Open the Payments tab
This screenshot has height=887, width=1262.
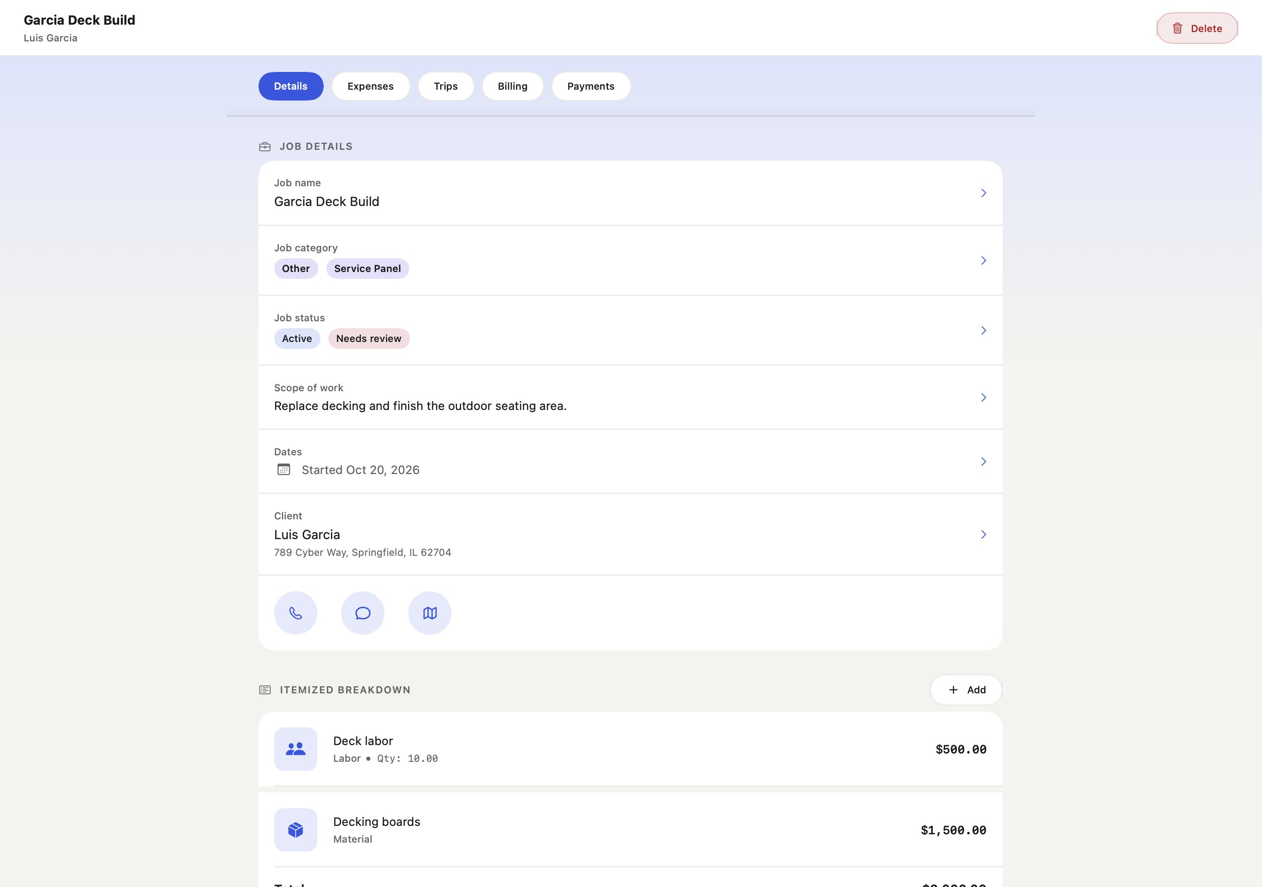tap(591, 86)
